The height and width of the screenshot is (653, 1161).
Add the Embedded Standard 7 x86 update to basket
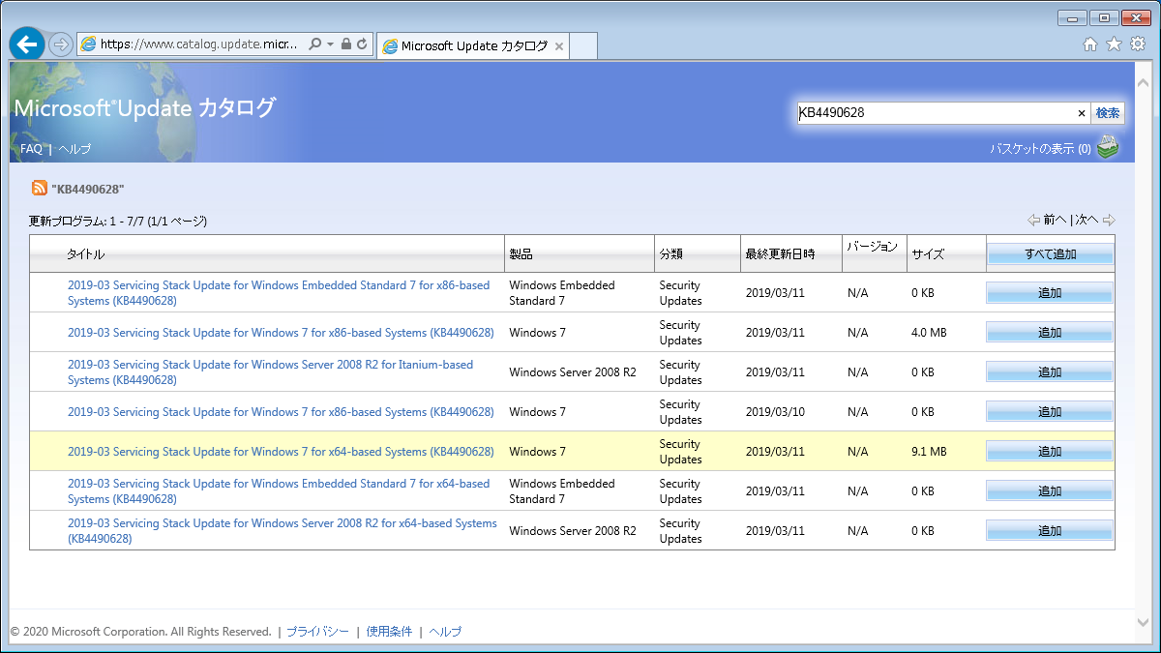pos(1050,293)
